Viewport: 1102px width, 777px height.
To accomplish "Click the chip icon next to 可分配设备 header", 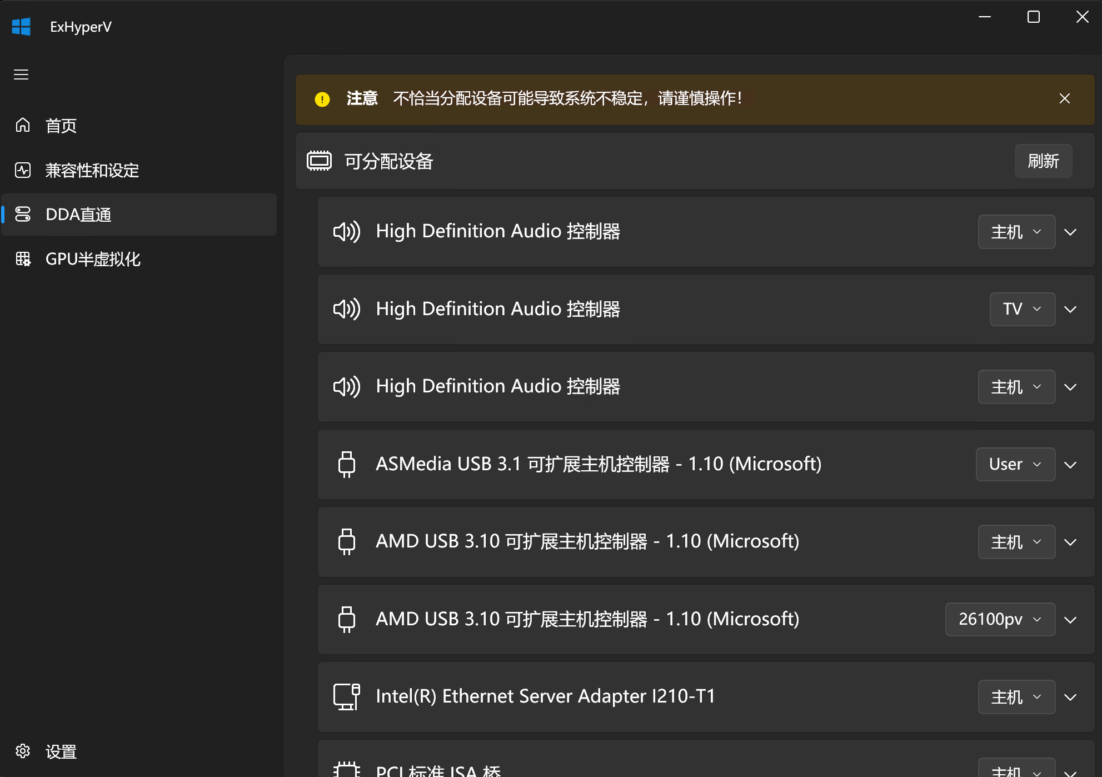I will click(319, 161).
